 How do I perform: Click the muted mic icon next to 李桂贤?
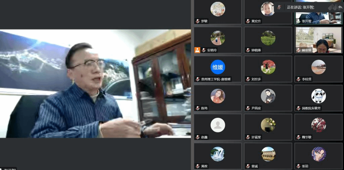click(x=298, y=79)
